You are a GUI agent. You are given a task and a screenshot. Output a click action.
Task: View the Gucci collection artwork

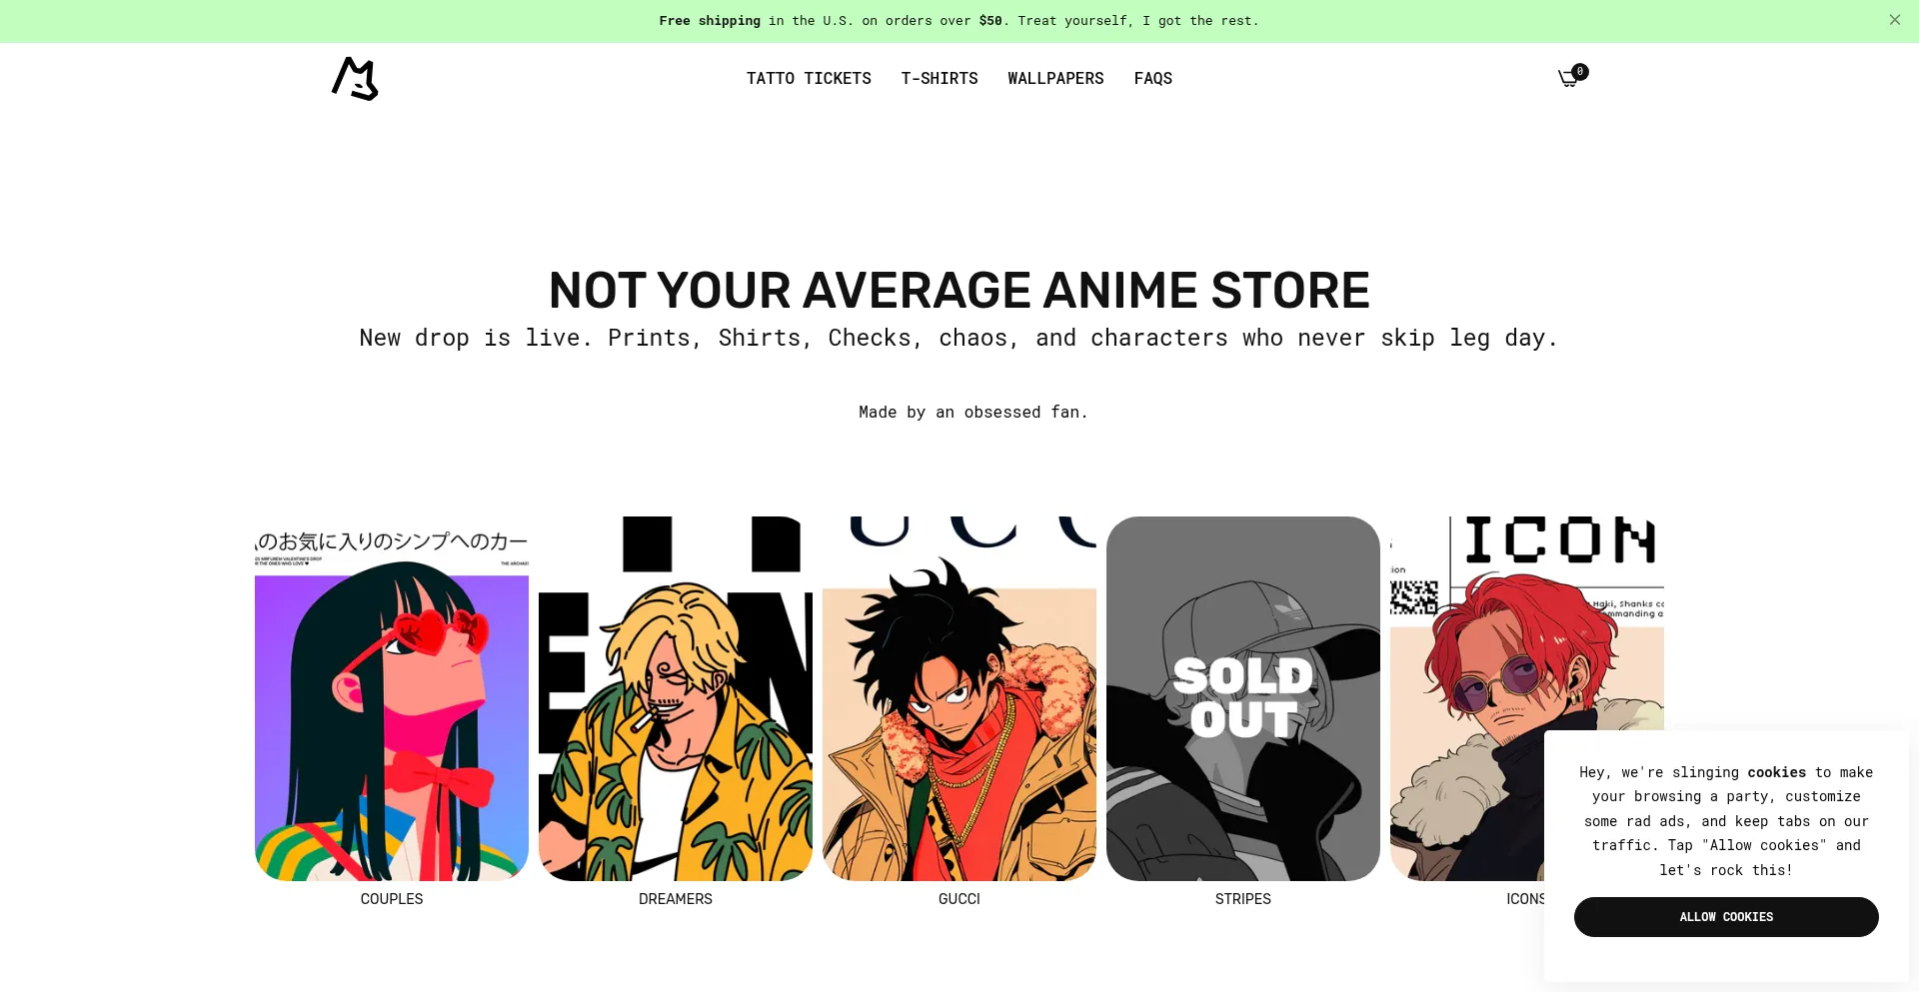click(959, 698)
